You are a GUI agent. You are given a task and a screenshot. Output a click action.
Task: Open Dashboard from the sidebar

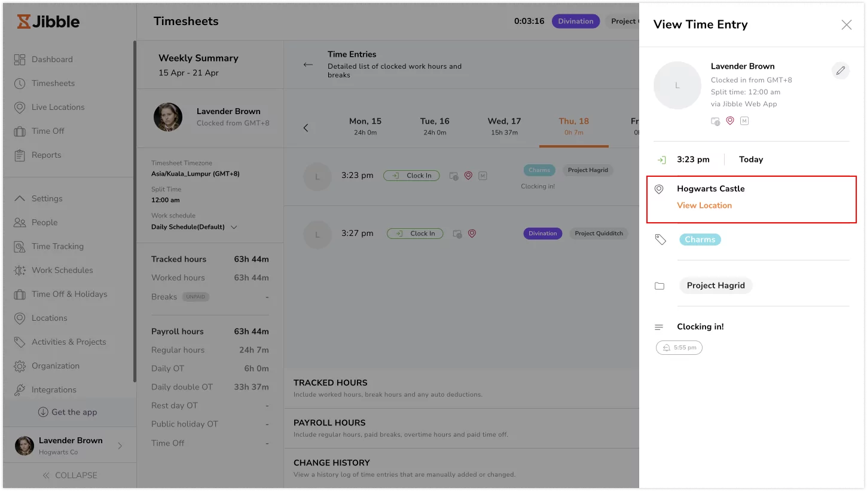coord(52,59)
